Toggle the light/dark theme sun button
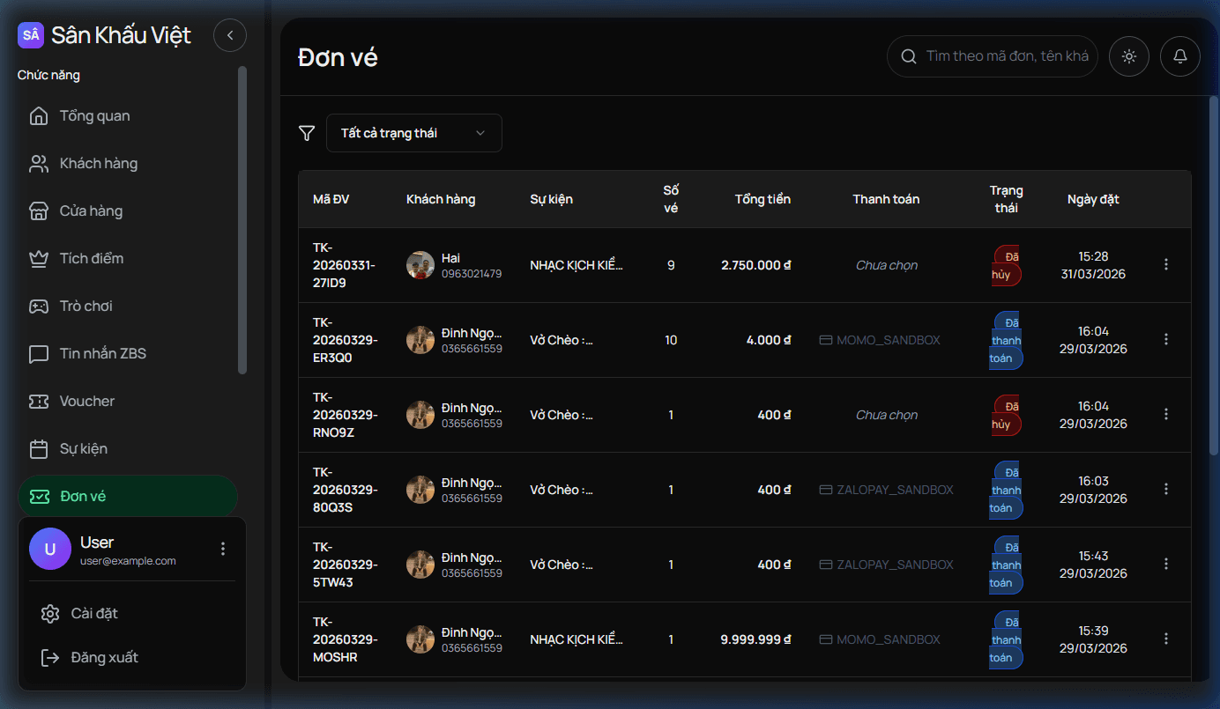1220x709 pixels. (1128, 56)
